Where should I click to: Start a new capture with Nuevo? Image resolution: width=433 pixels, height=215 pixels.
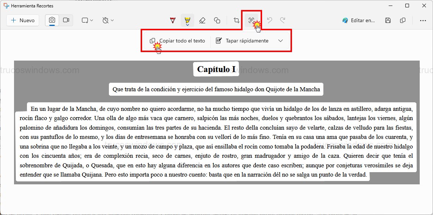tap(23, 20)
